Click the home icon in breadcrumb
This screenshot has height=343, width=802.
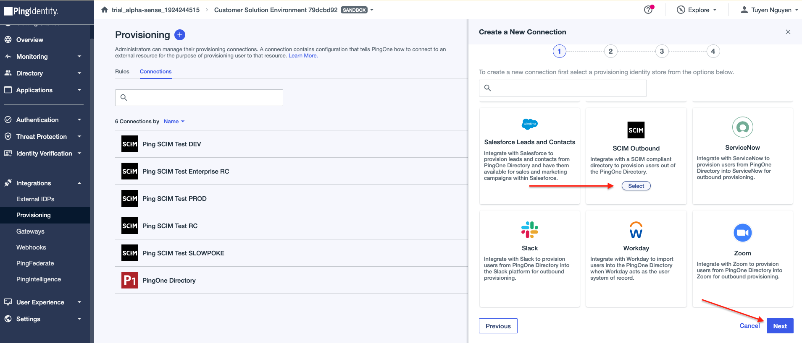click(x=105, y=10)
